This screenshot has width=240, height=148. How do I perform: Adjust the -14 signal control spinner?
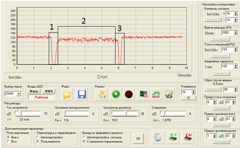click(x=236, y=20)
